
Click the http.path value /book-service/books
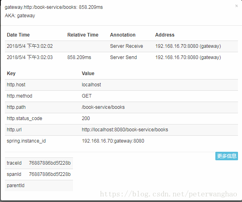(x=103, y=107)
